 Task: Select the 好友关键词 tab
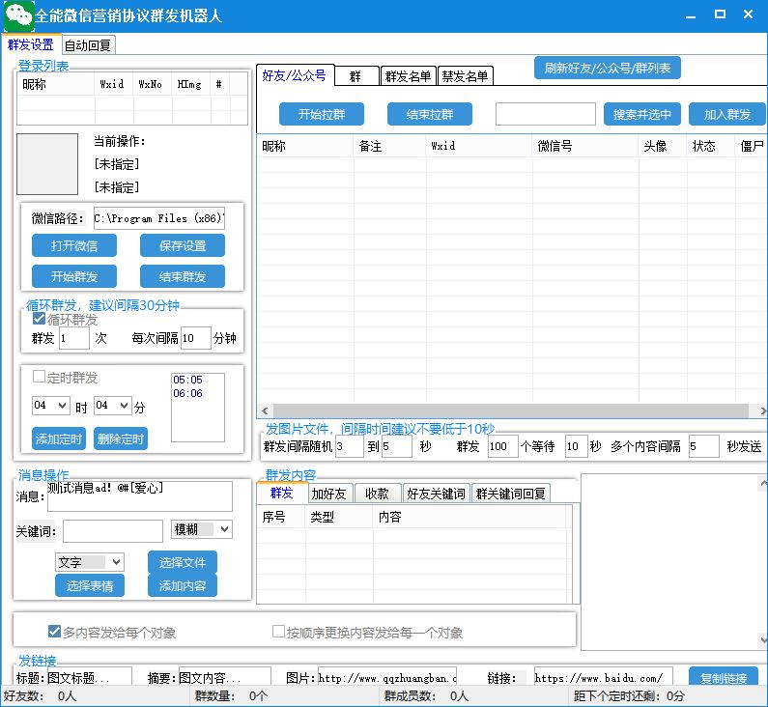(x=436, y=494)
